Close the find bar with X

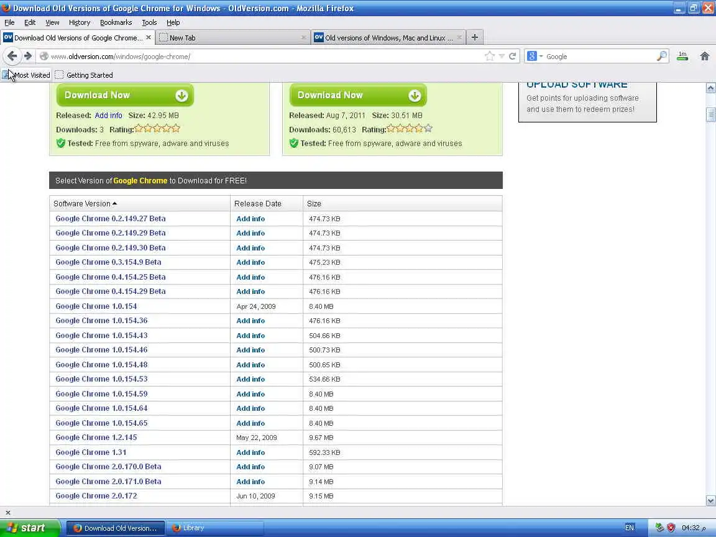point(7,512)
